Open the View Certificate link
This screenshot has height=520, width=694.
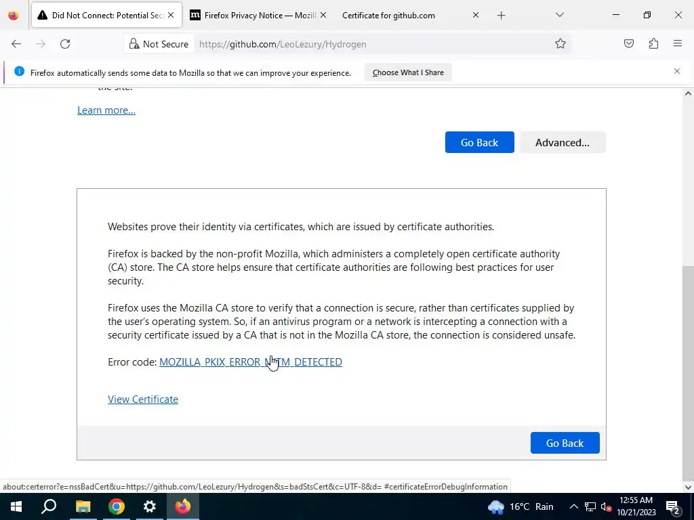(x=143, y=399)
